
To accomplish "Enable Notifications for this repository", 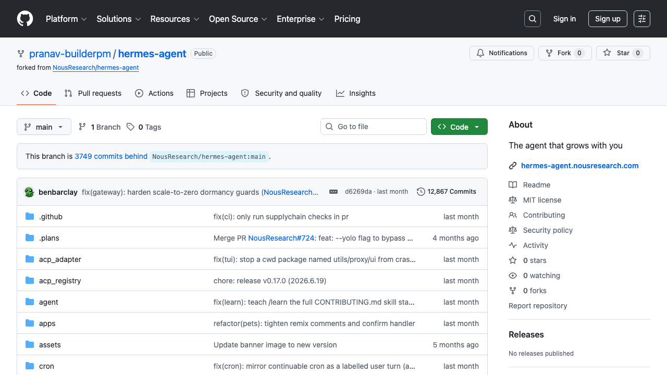I will tap(502, 53).
